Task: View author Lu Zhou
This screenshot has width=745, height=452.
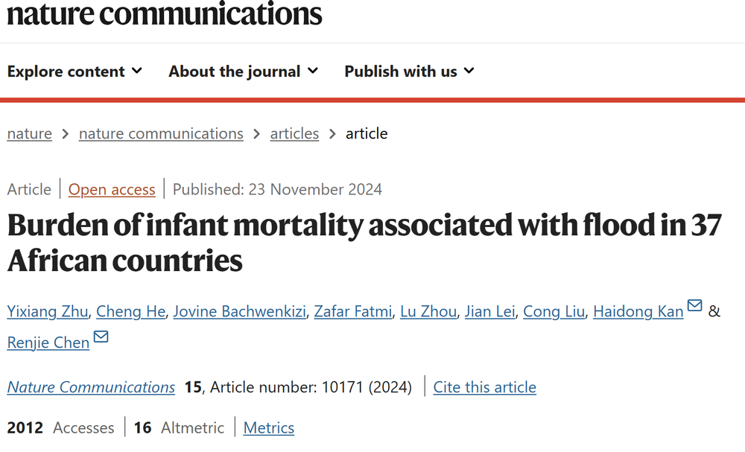Action: point(428,311)
